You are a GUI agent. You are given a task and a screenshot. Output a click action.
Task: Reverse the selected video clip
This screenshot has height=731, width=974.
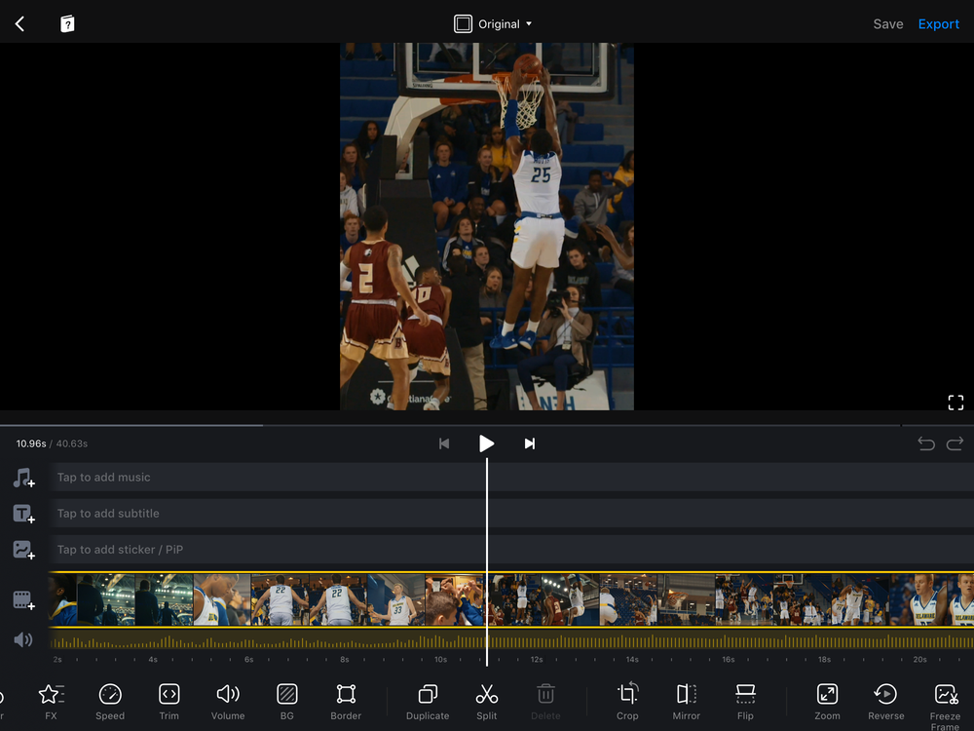tap(885, 701)
